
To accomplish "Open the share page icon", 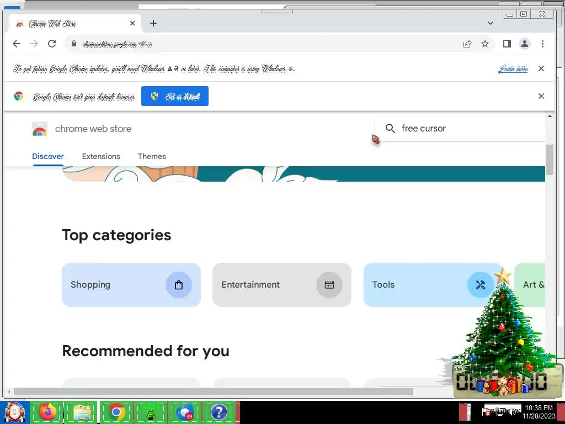I will click(467, 44).
